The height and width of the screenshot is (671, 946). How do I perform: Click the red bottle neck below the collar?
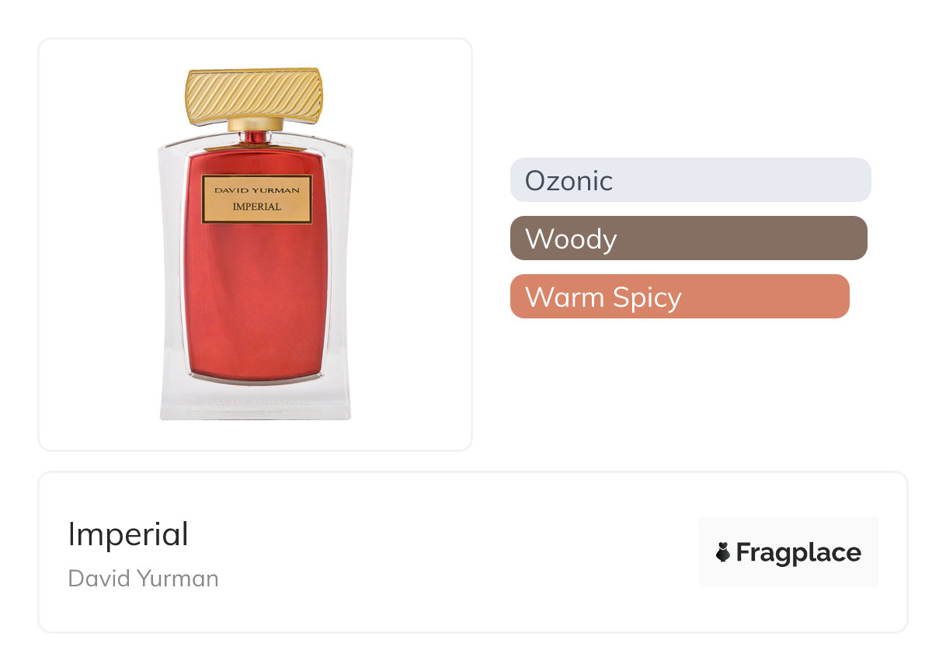coord(255,137)
